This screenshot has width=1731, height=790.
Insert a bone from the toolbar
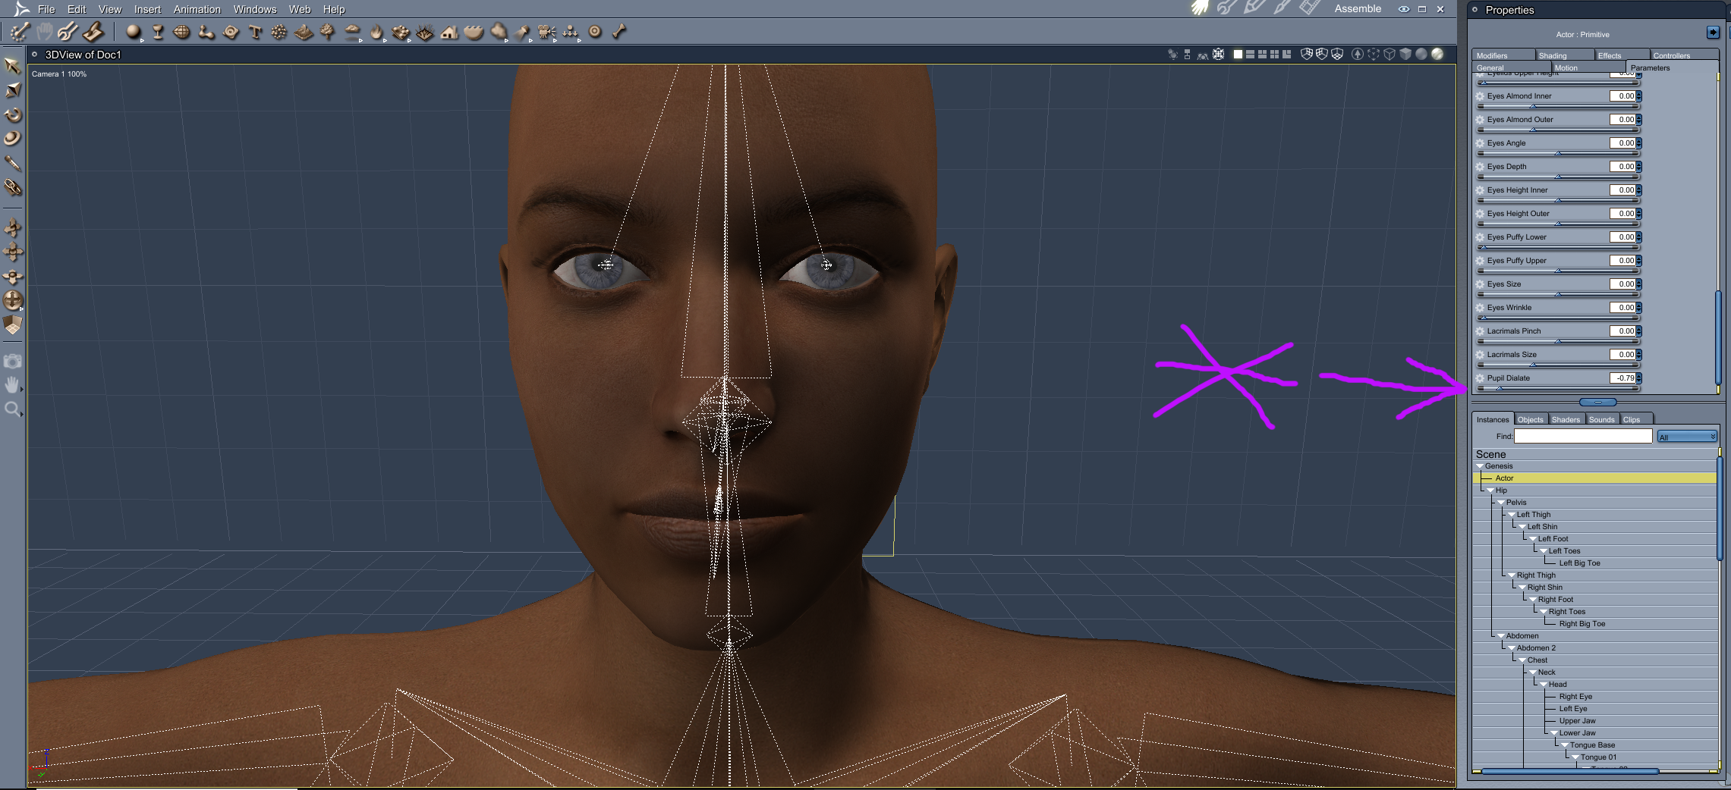619,32
